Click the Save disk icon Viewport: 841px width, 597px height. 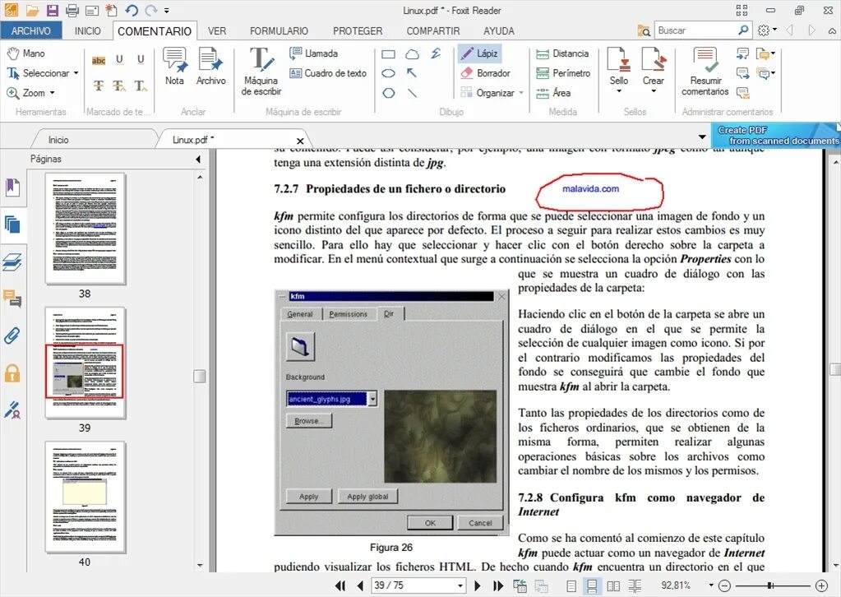(x=52, y=10)
